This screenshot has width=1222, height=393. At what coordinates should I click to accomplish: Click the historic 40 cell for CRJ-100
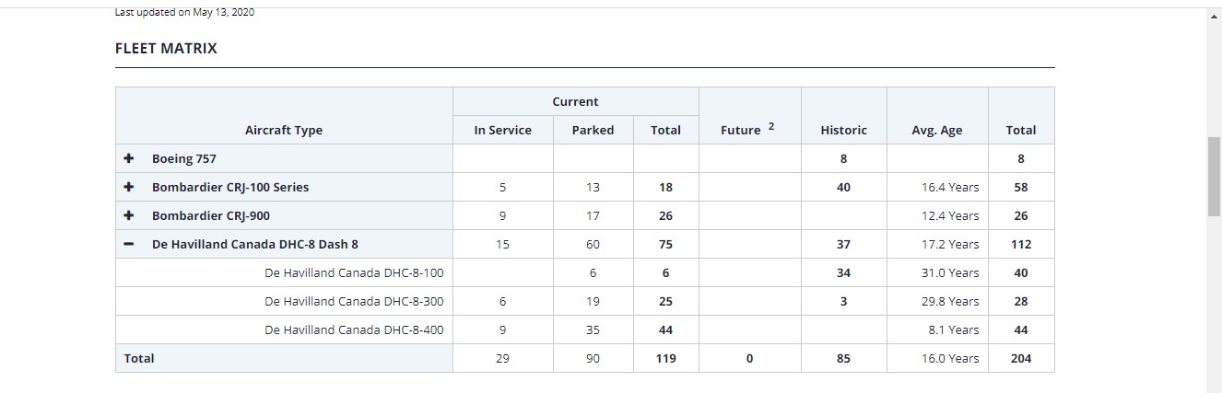click(x=843, y=187)
